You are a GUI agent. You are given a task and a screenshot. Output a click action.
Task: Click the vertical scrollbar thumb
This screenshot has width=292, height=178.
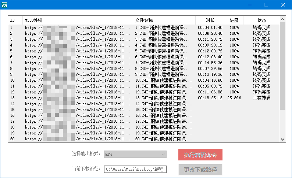click(283, 66)
